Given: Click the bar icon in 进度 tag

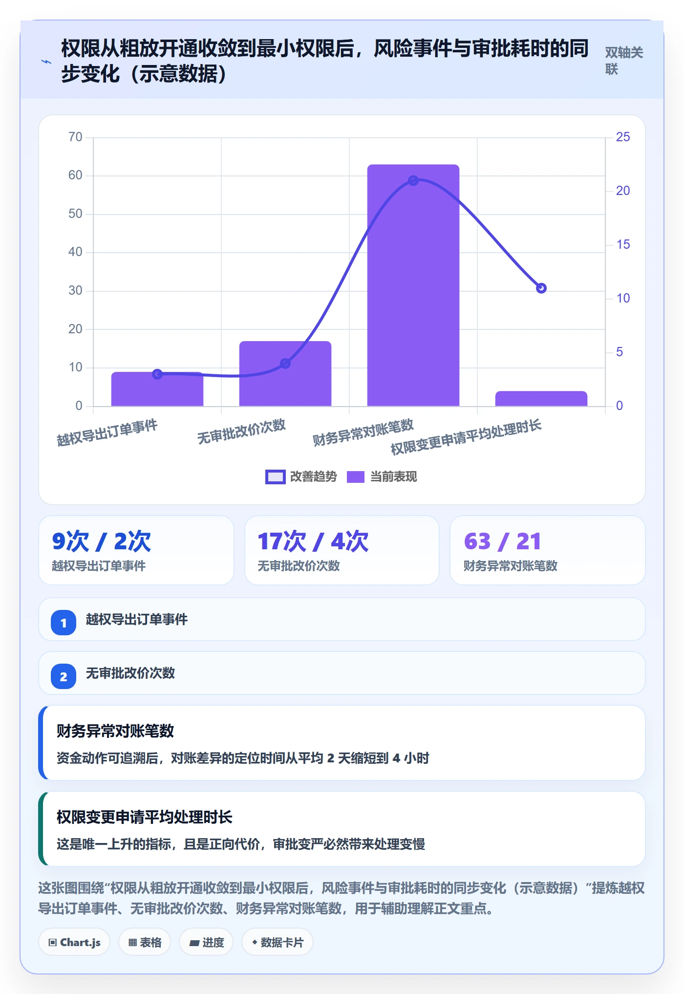Looking at the screenshot, I should pyautogui.click(x=194, y=943).
